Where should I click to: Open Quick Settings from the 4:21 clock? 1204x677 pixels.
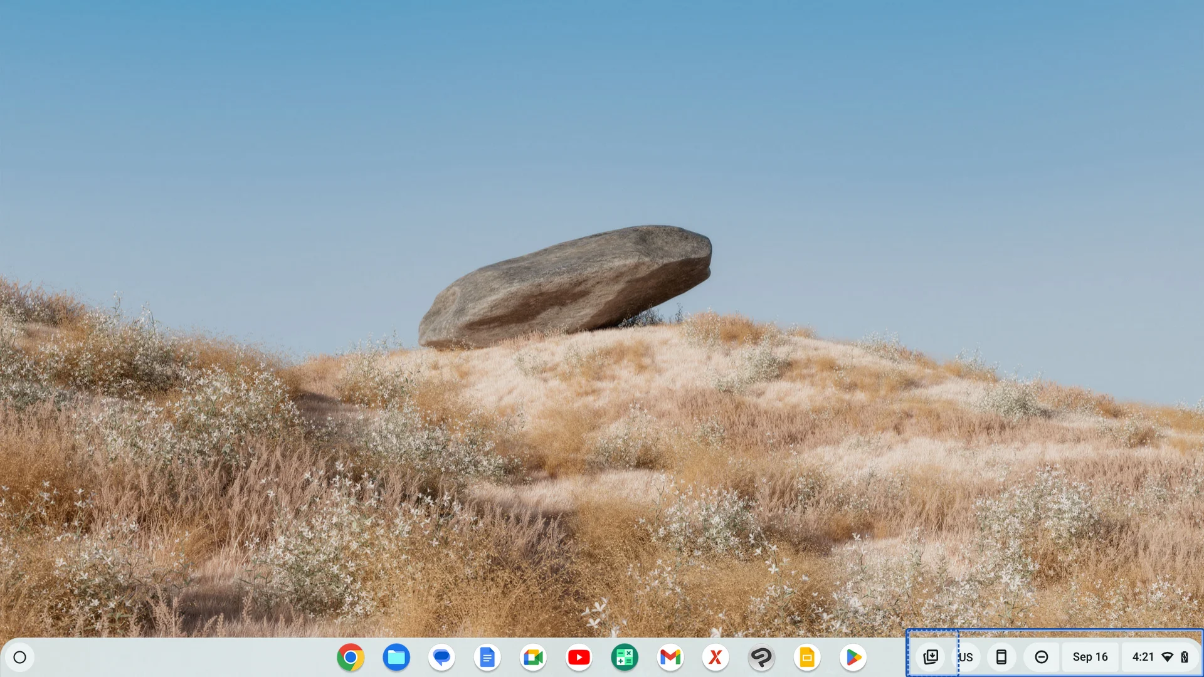click(x=1143, y=657)
